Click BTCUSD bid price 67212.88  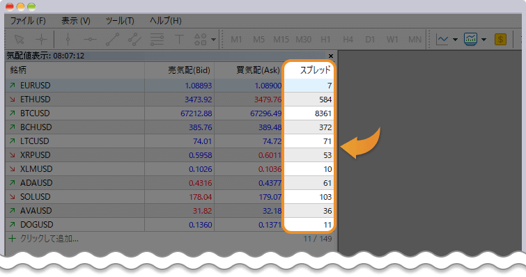[x=196, y=113]
